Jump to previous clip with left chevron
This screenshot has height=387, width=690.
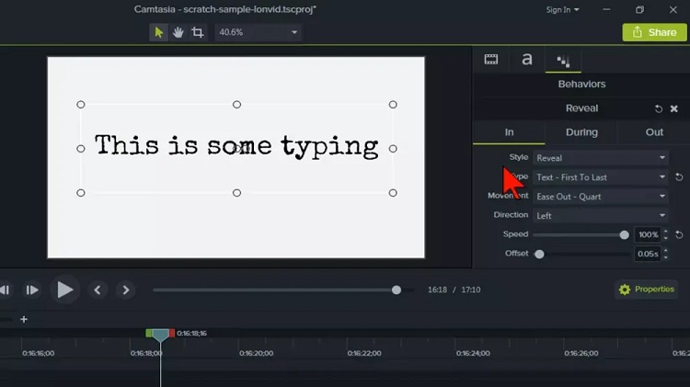(x=98, y=290)
